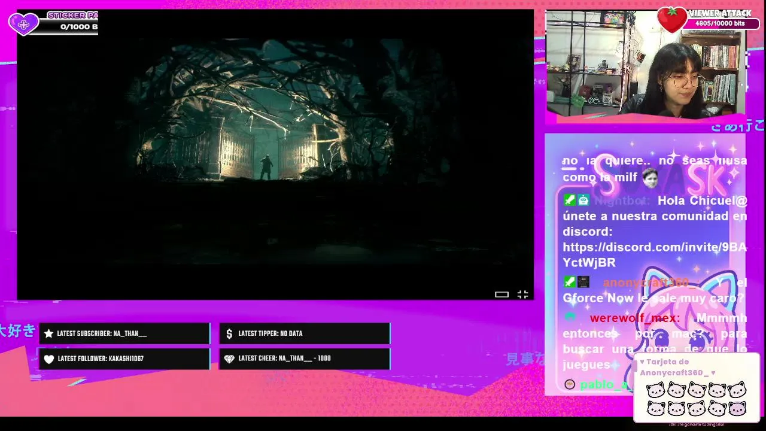766x431 pixels.
Task: Click the green pablo_a username in chat
Action: pos(606,384)
